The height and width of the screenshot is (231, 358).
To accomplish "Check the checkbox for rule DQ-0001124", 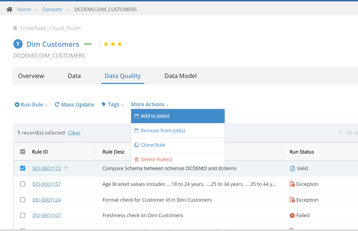I will [x=23, y=200].
